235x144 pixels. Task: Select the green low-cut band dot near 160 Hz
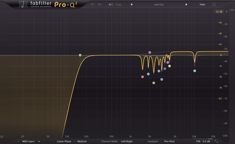80,55
